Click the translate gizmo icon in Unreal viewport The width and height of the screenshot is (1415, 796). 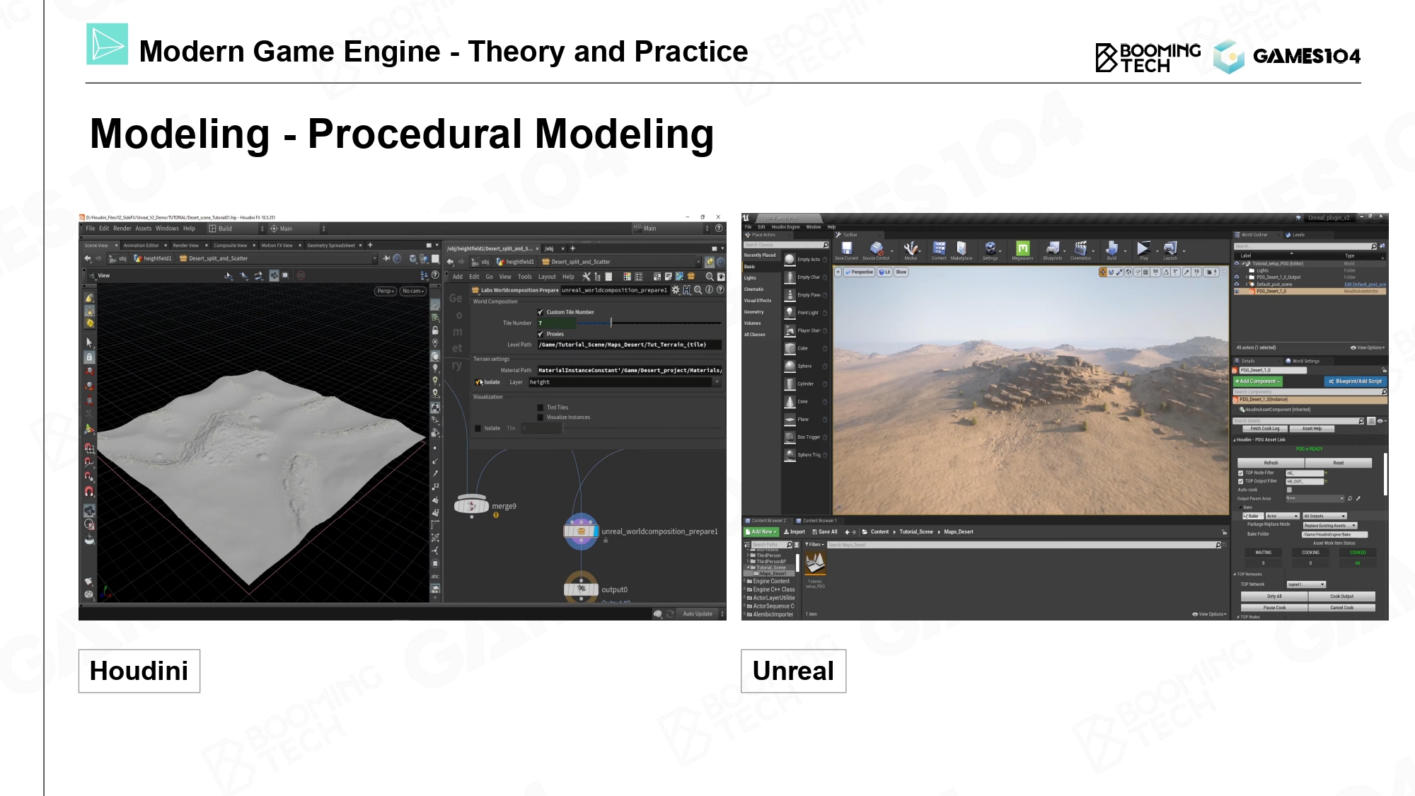[x=1103, y=272]
